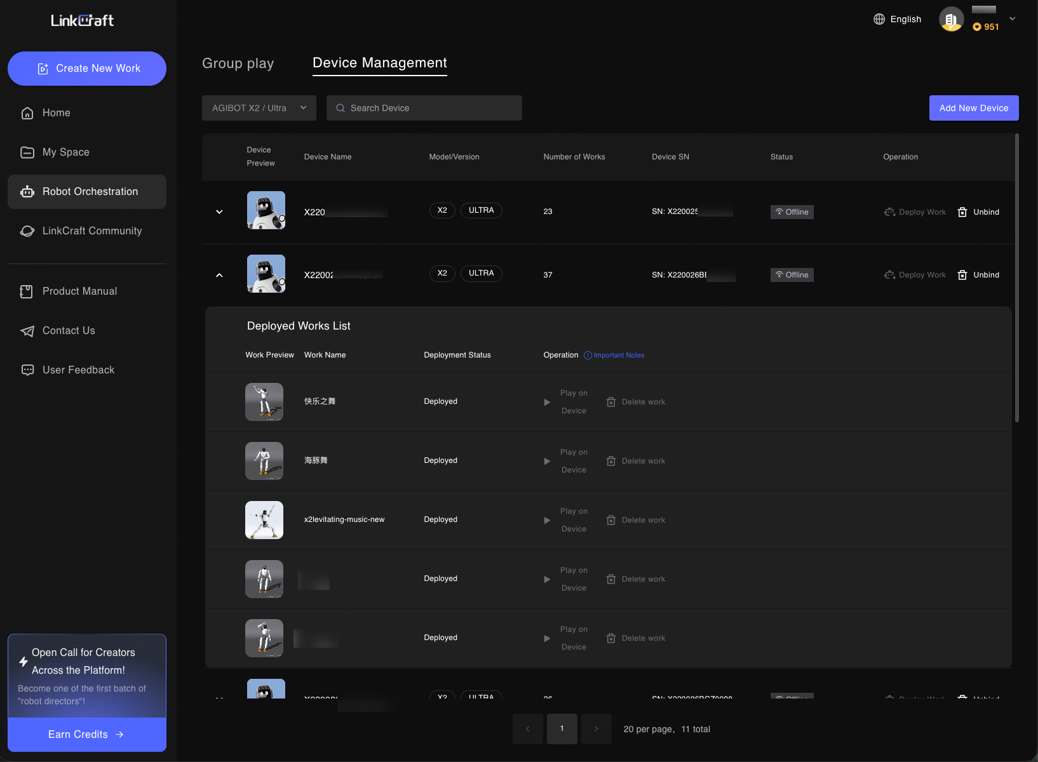Switch to Group play tab

point(238,63)
